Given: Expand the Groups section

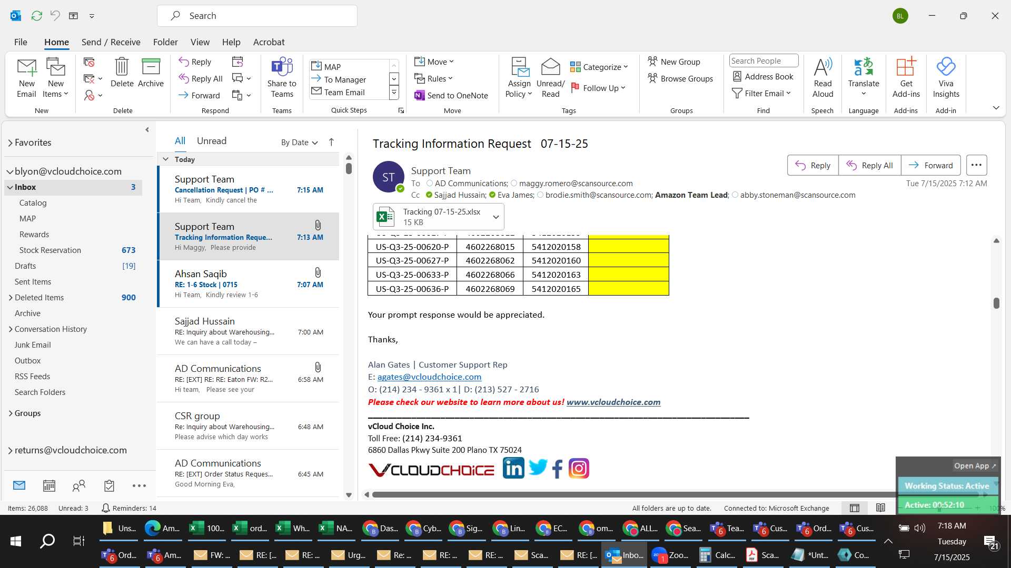Looking at the screenshot, I should (11, 413).
